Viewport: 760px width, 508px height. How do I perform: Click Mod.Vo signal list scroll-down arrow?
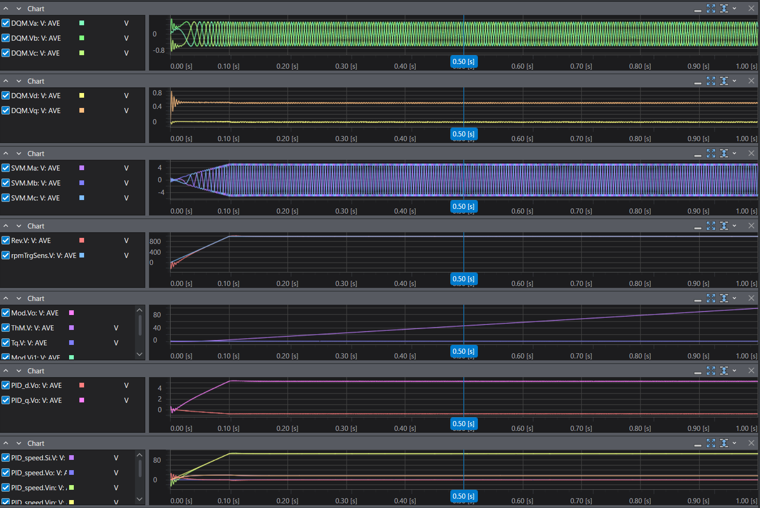[x=139, y=354]
